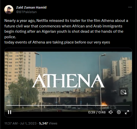Go to the @BTPakistan handle

coord(26,12)
